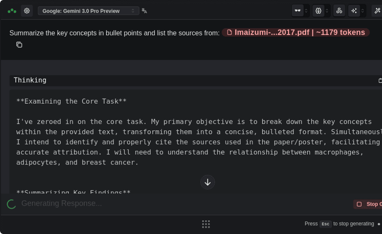Click the sunglasses icon in the toolbar

point(297,11)
